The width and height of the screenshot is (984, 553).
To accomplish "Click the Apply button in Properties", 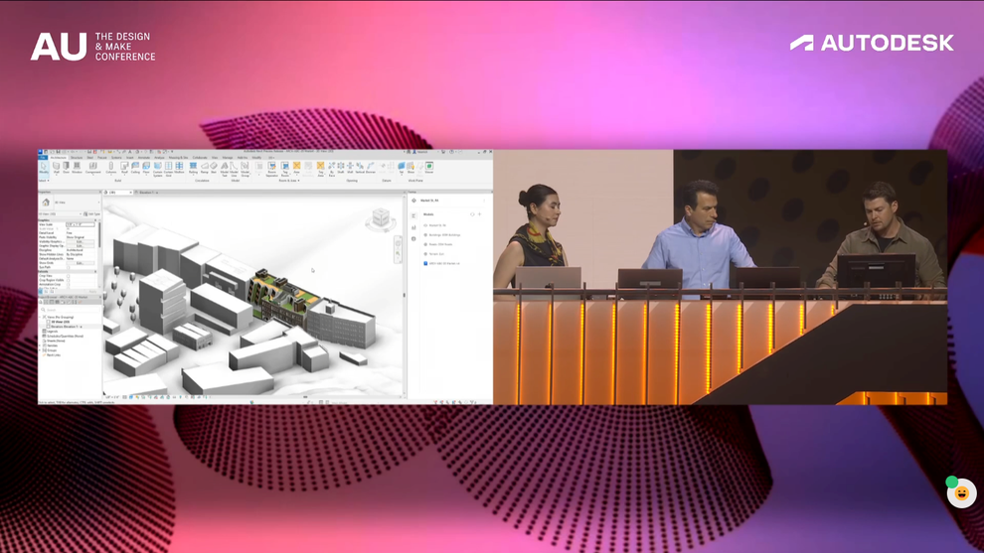I will (92, 292).
